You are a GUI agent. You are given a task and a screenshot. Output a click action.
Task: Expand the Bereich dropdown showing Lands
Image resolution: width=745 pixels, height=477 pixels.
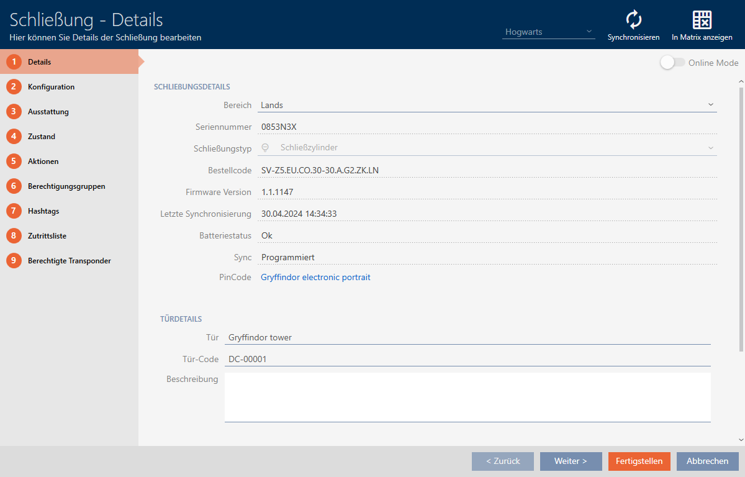tap(710, 105)
